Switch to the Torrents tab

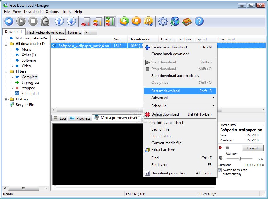74,32
